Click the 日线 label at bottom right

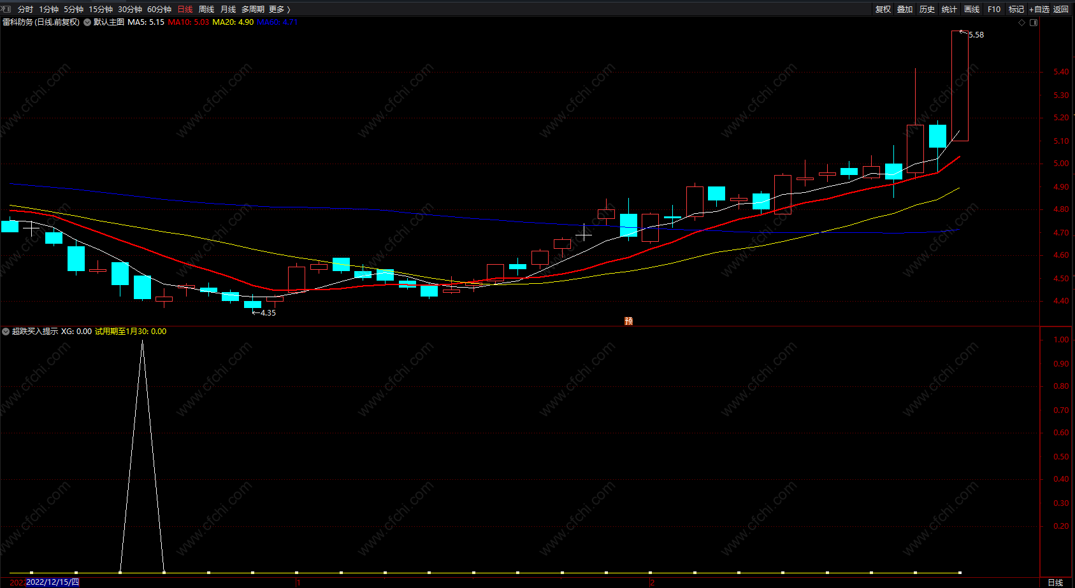tap(1056, 582)
